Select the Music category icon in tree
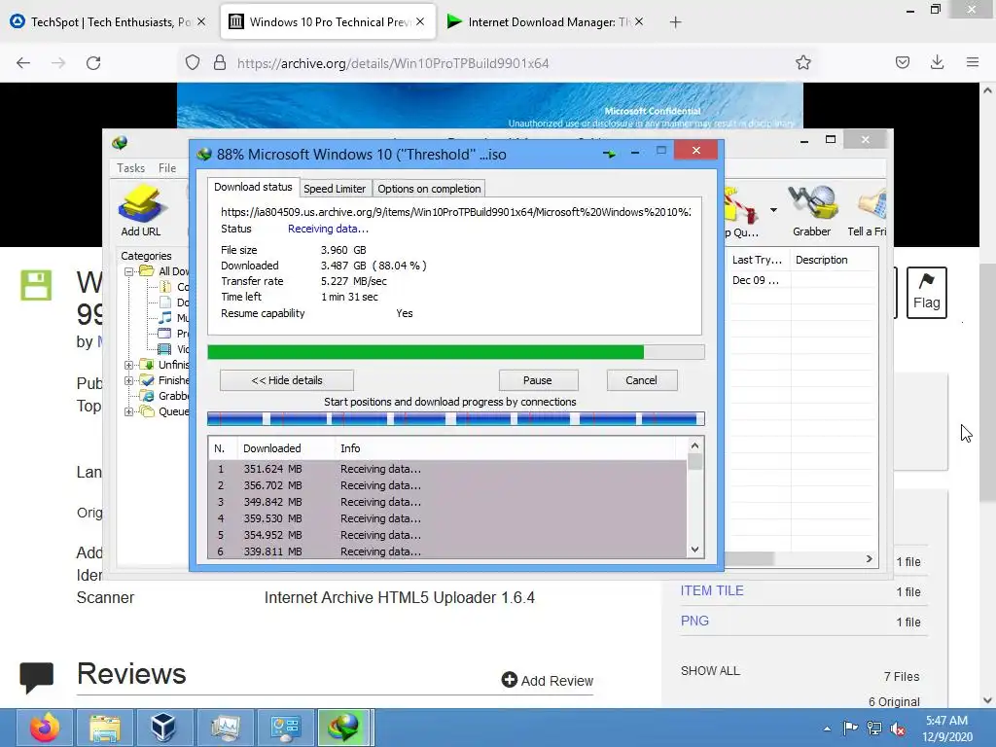Screen dimensions: 996x747 click(x=165, y=318)
